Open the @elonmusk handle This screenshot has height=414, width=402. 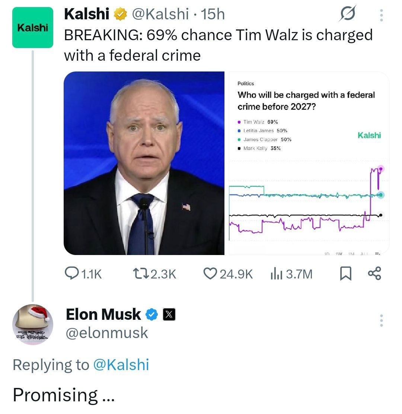tap(106, 333)
